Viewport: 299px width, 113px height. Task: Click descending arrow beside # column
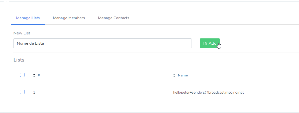pos(34,76)
